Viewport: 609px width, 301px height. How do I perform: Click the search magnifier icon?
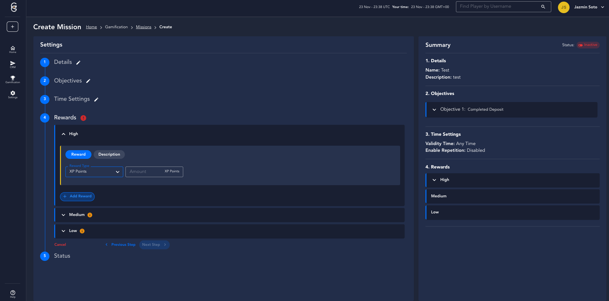pos(543,7)
